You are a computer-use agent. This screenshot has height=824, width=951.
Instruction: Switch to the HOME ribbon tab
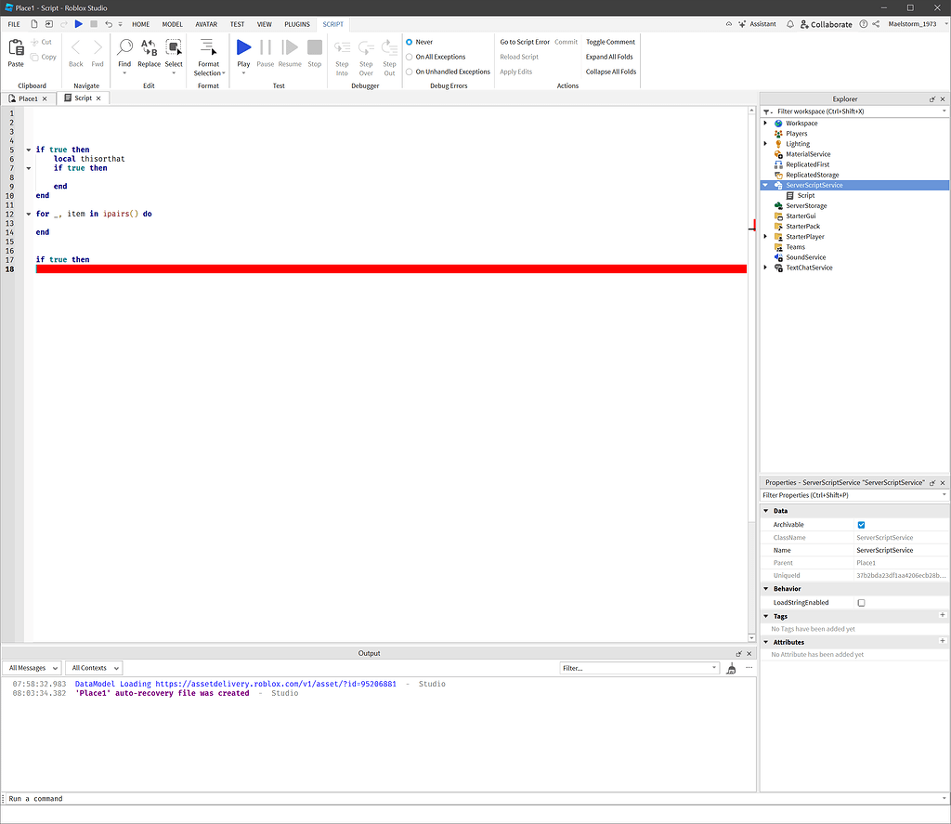[x=140, y=24]
